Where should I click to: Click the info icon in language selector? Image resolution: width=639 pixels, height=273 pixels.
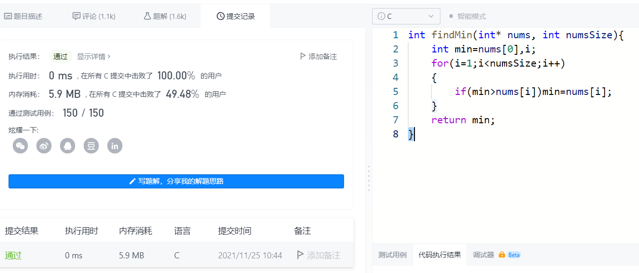pyautogui.click(x=381, y=16)
